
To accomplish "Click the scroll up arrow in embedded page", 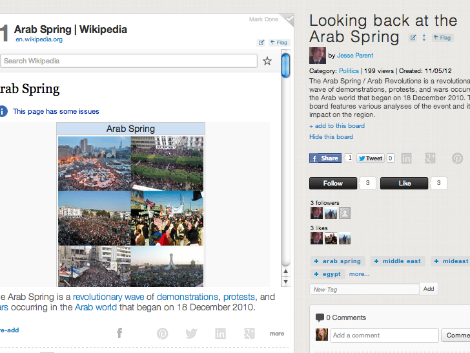I will (285, 271).
